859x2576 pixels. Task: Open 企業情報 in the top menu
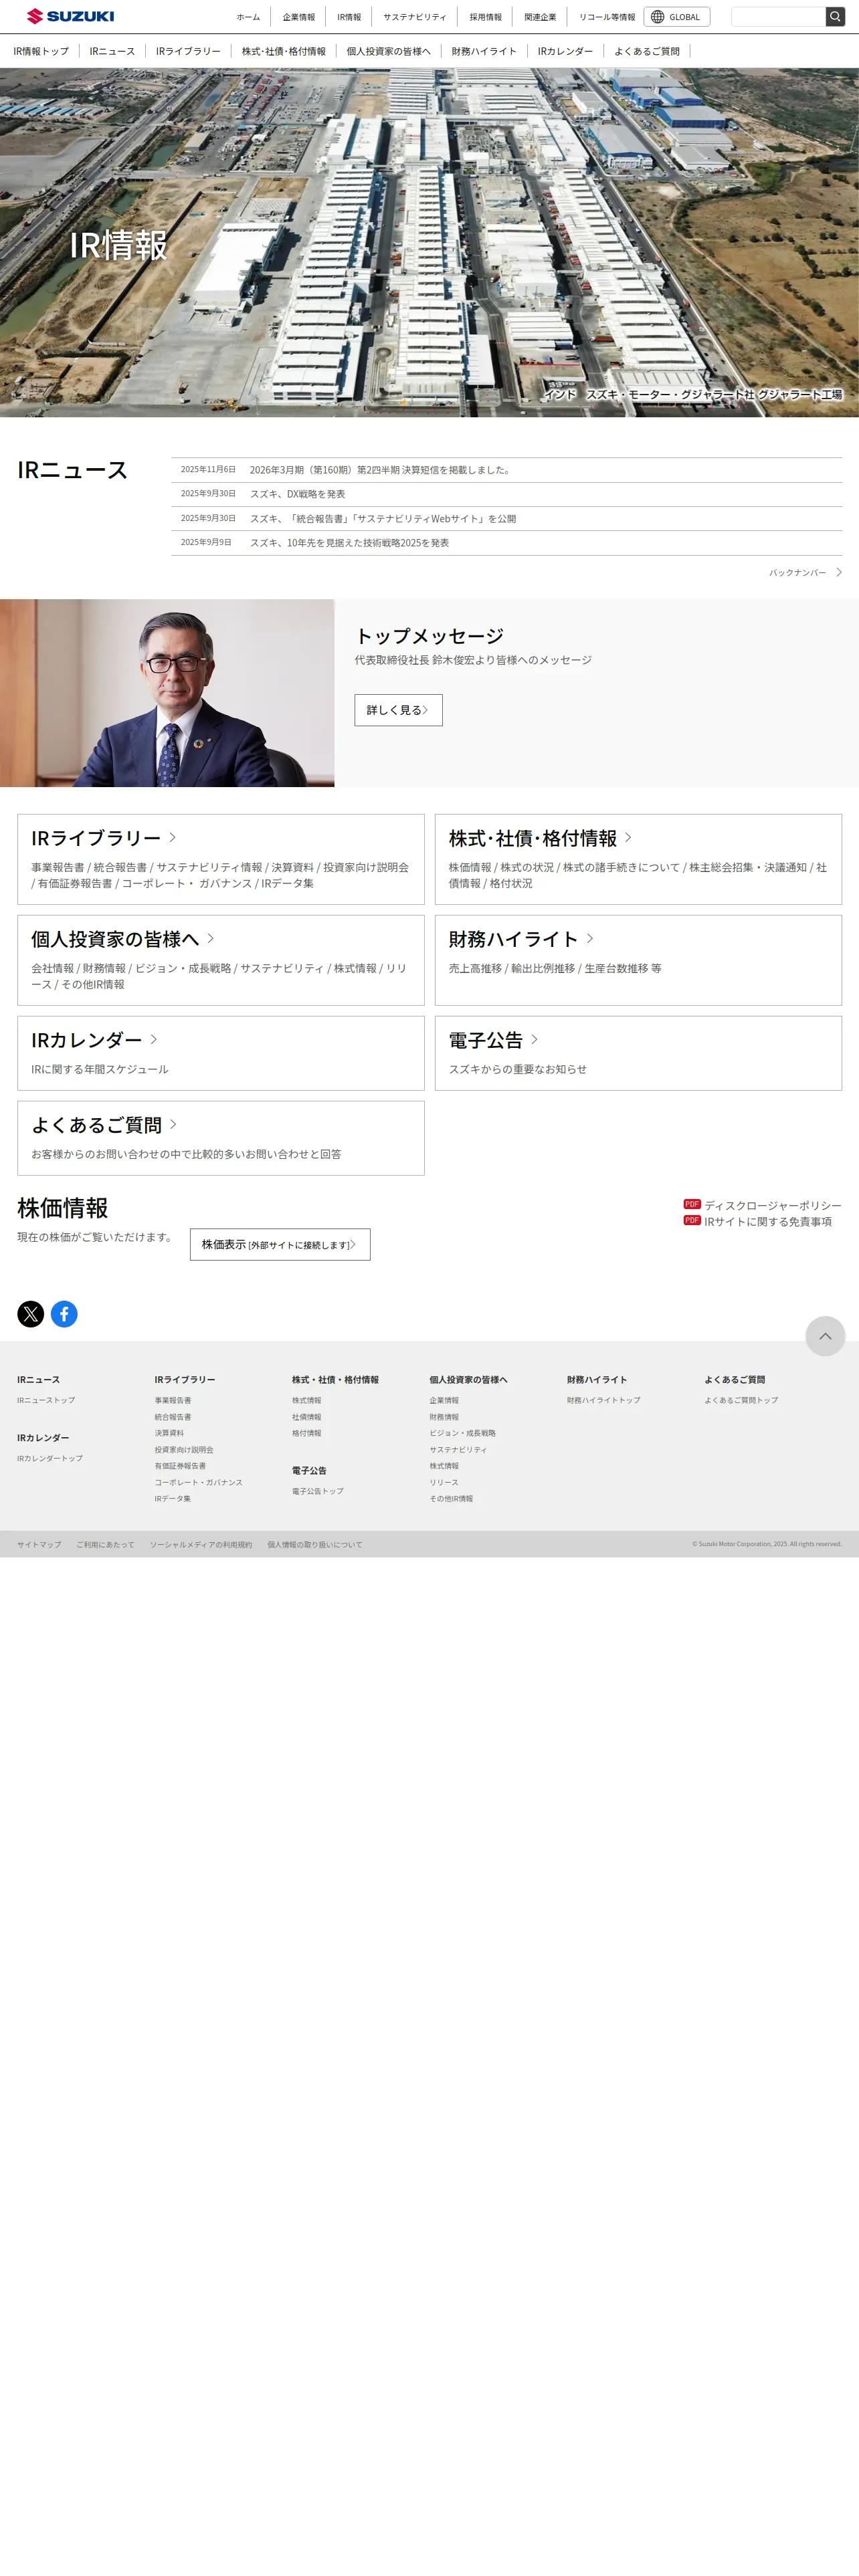click(298, 17)
